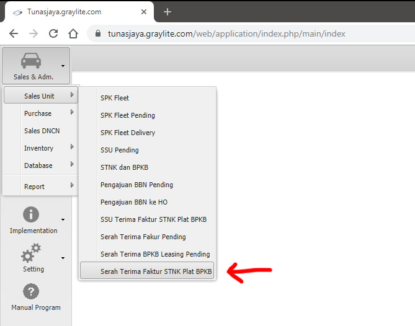Open SPK Fleet Pending entry

[128, 115]
